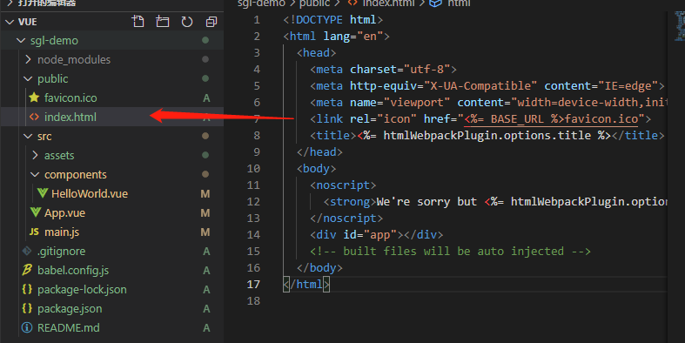Screen dimensions: 685x343
Task: Select the assets folder label
Action: [59, 156]
